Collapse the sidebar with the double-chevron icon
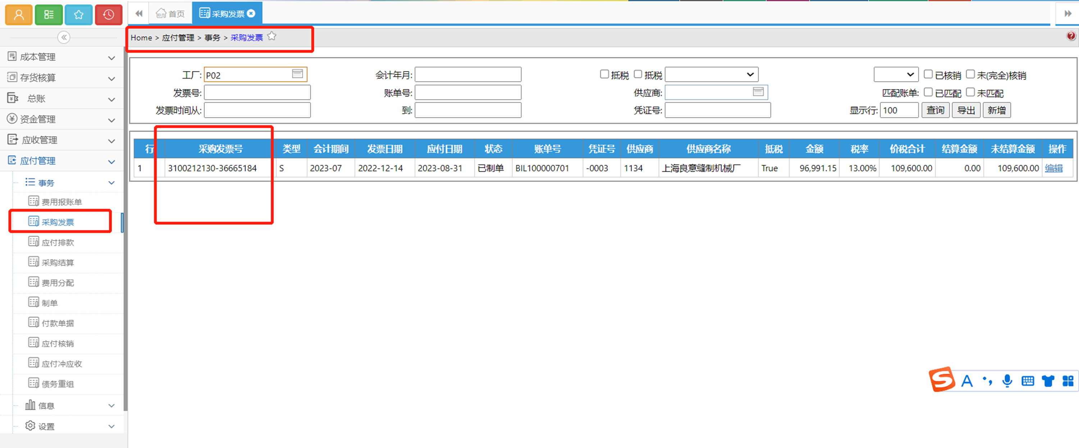 [x=64, y=38]
